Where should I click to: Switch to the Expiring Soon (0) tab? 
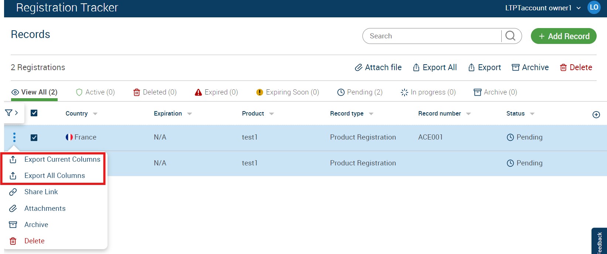click(287, 92)
